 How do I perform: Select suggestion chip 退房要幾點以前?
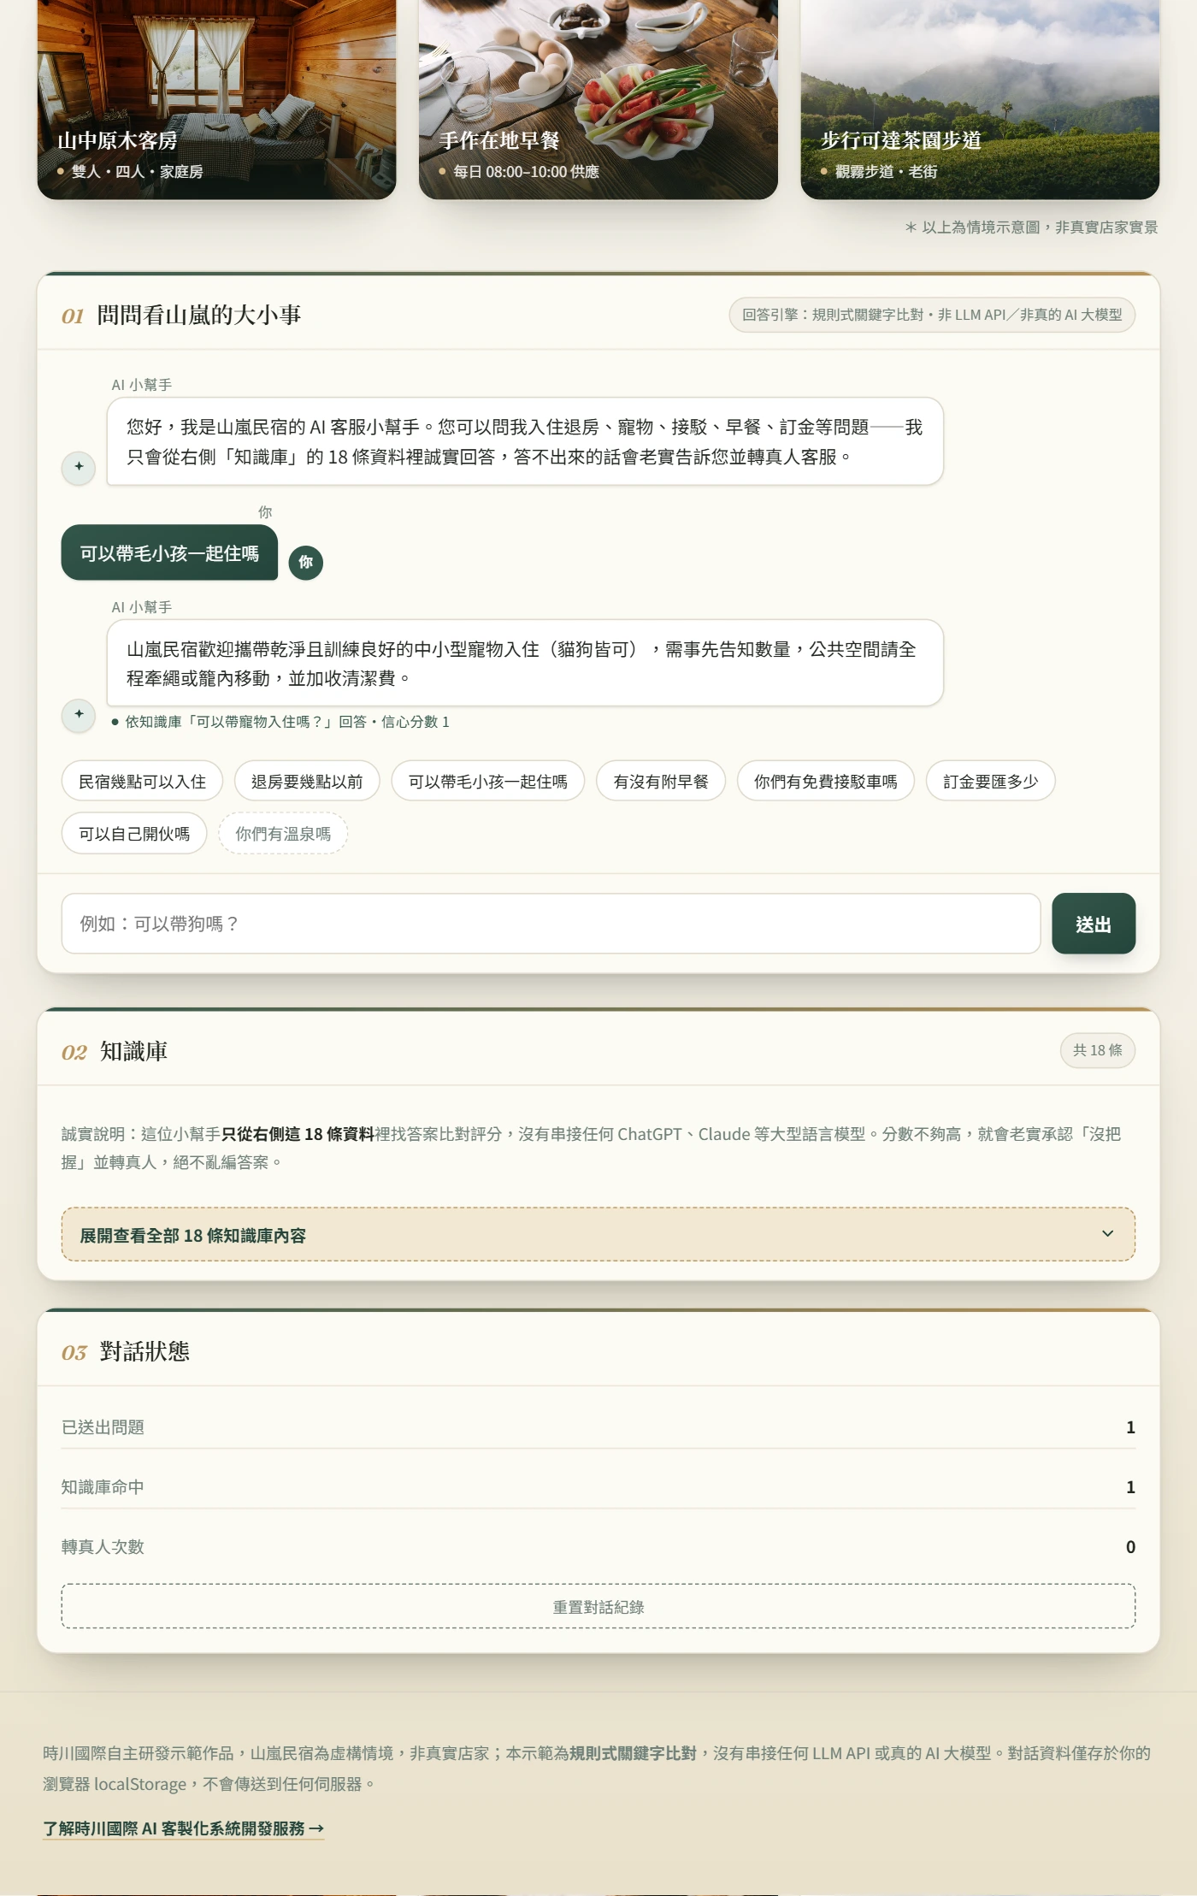(x=307, y=781)
